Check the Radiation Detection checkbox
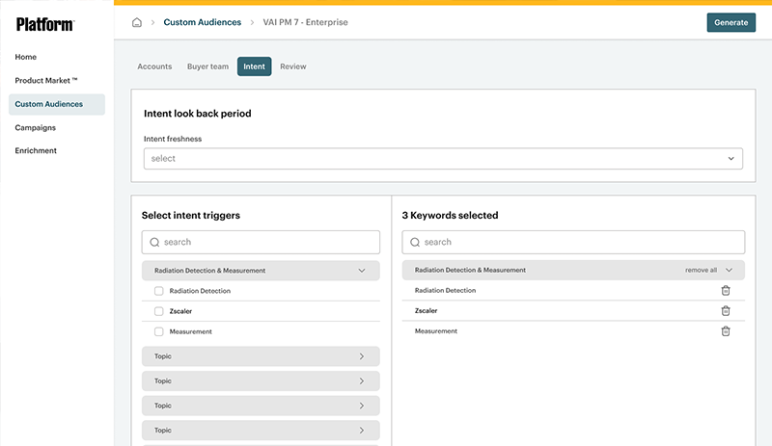This screenshot has height=446, width=772. [159, 291]
